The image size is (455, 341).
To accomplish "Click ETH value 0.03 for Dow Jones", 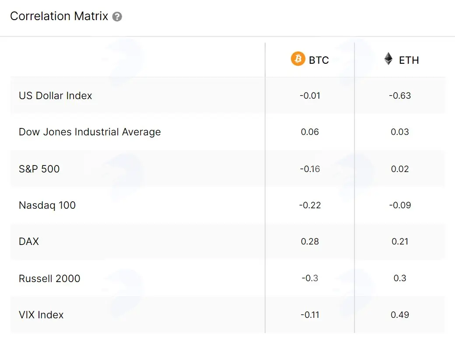I will point(400,132).
